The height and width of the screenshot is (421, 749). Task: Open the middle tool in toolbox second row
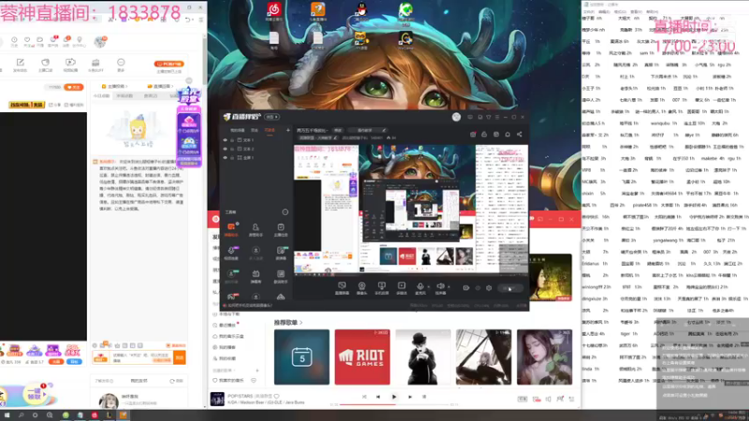click(x=256, y=253)
